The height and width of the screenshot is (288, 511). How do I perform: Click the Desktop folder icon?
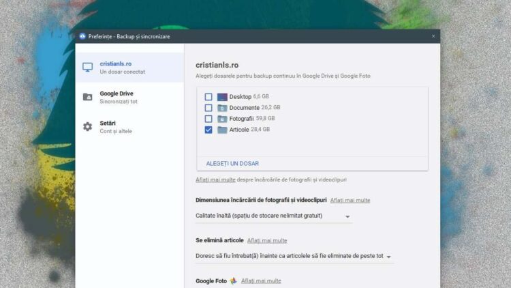tap(222, 97)
